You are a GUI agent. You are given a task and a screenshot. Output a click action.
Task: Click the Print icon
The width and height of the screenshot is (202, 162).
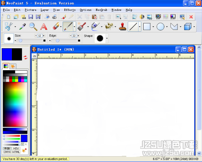(55, 17)
